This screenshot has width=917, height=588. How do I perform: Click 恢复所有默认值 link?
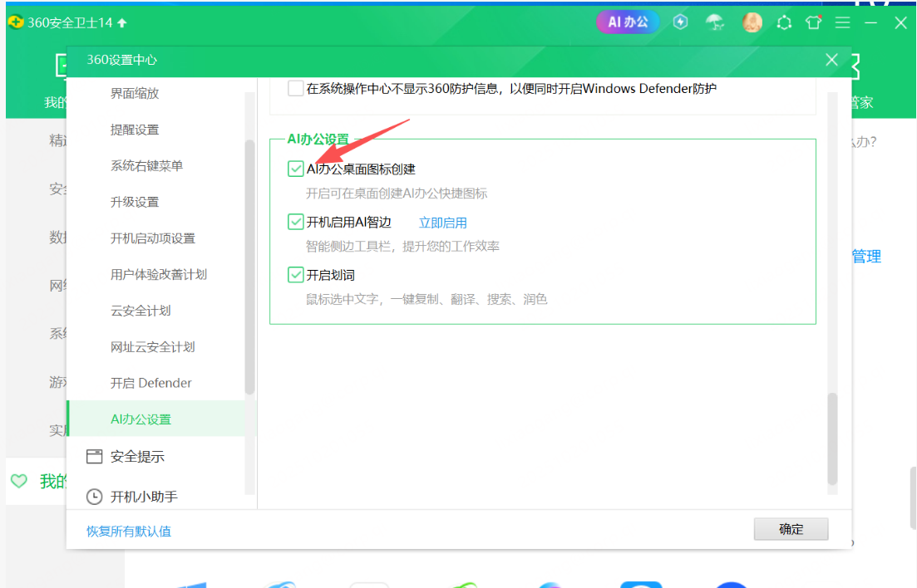129,532
